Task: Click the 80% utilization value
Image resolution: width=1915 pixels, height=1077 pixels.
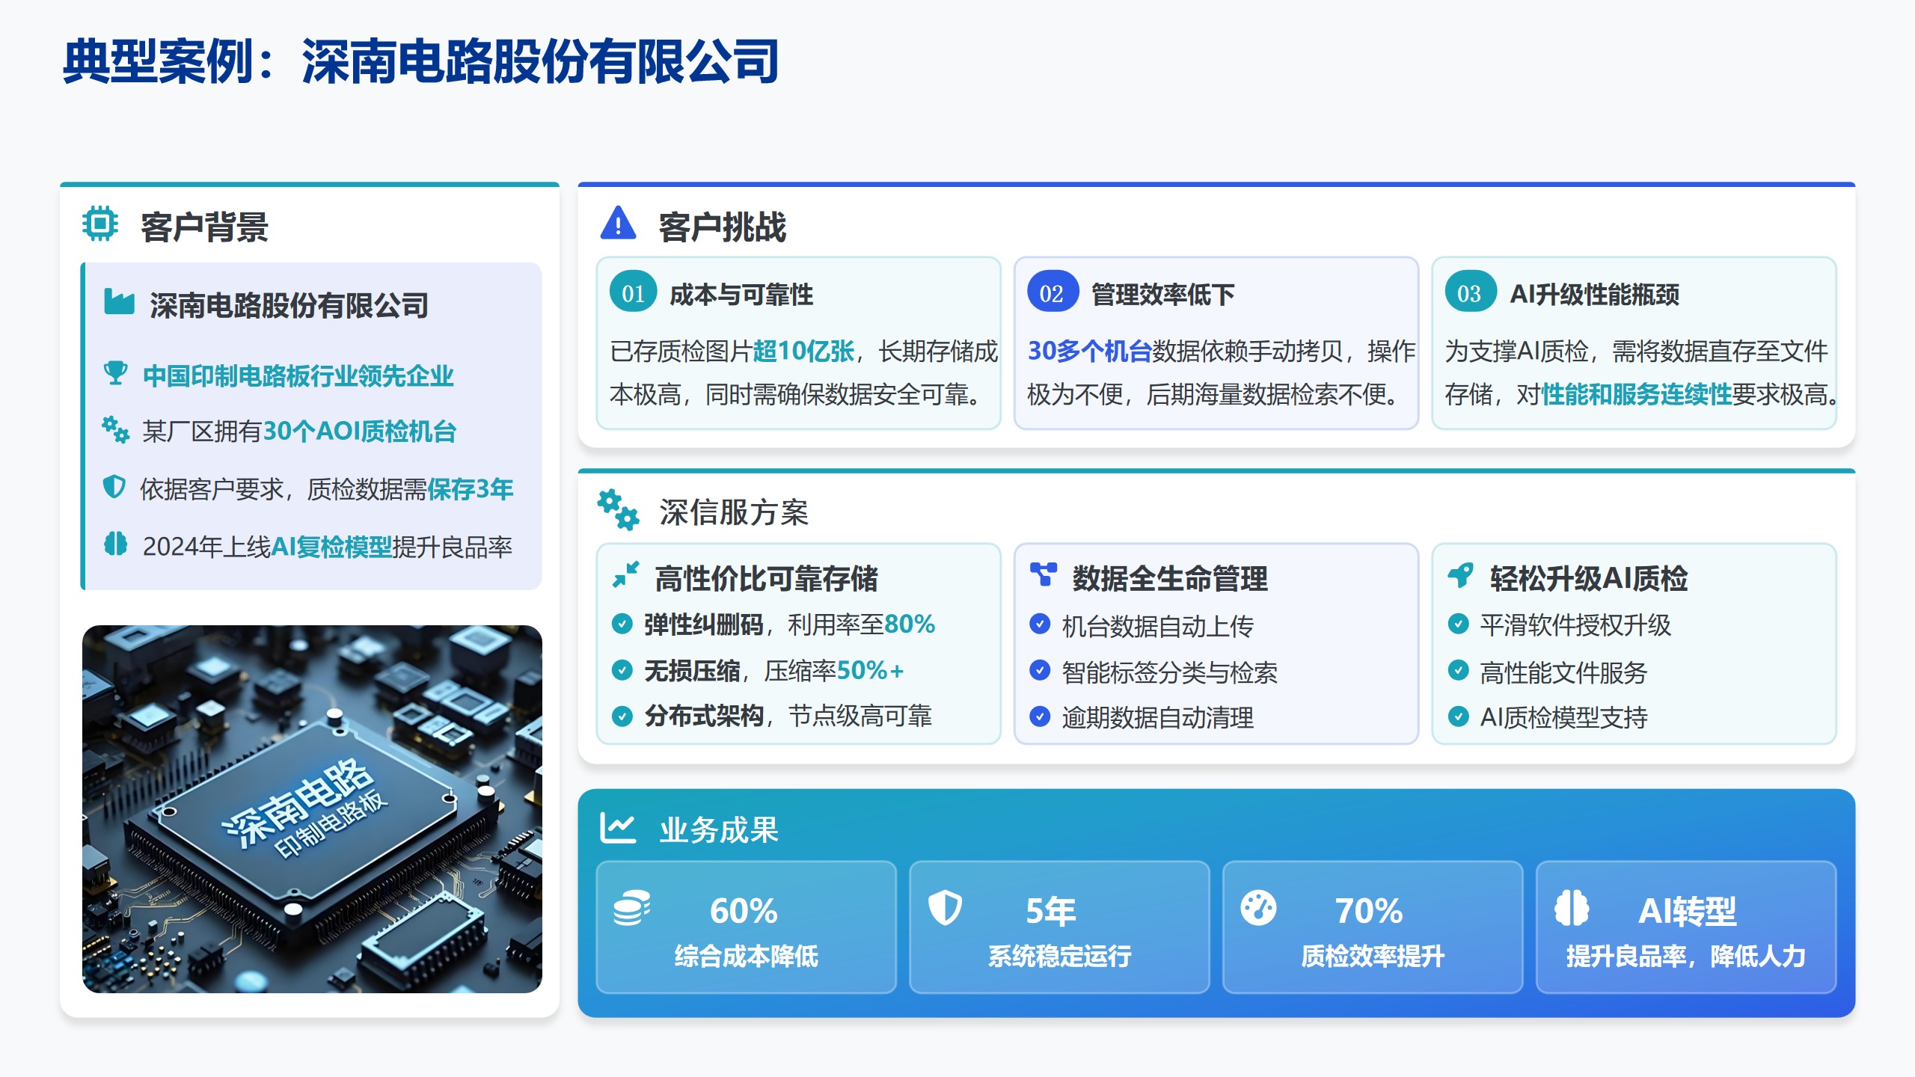Action: click(910, 624)
